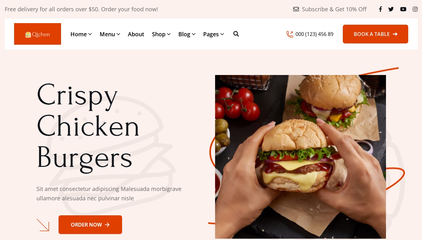The width and height of the screenshot is (422, 240).
Task: Open the Pages dropdown menu
Action: [x=214, y=34]
